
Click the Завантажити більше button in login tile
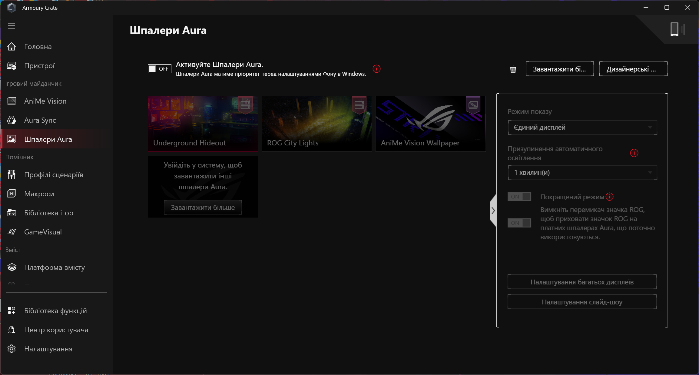tap(203, 207)
